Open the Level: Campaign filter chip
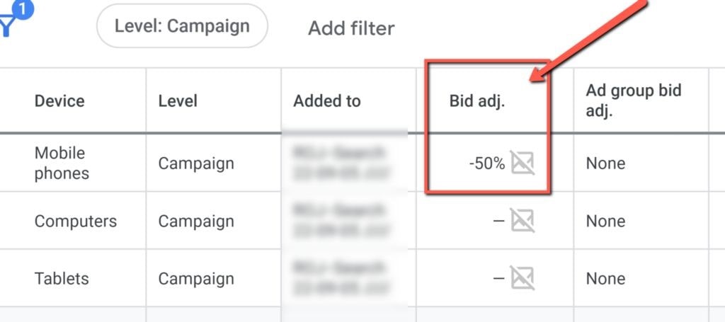This screenshot has height=322, width=725. (x=182, y=26)
